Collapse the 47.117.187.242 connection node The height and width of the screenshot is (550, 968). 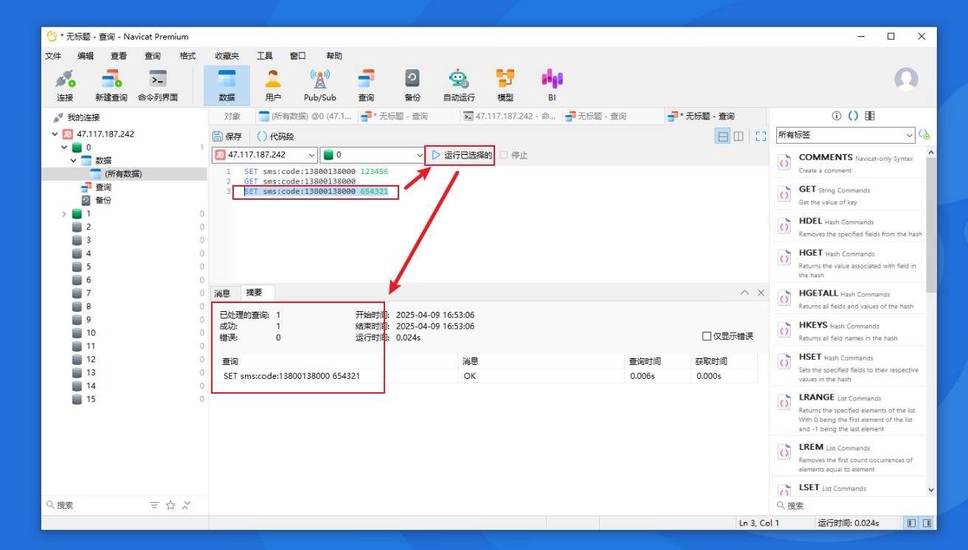(x=55, y=134)
